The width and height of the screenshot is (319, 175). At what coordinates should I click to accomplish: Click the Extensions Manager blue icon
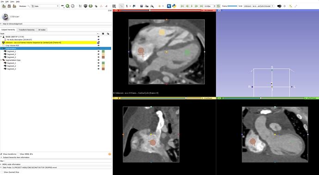click(x=169, y=6)
